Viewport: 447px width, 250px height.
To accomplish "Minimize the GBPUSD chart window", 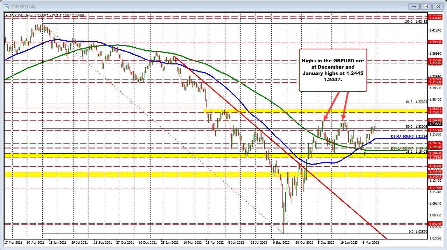I will (x=415, y=6).
